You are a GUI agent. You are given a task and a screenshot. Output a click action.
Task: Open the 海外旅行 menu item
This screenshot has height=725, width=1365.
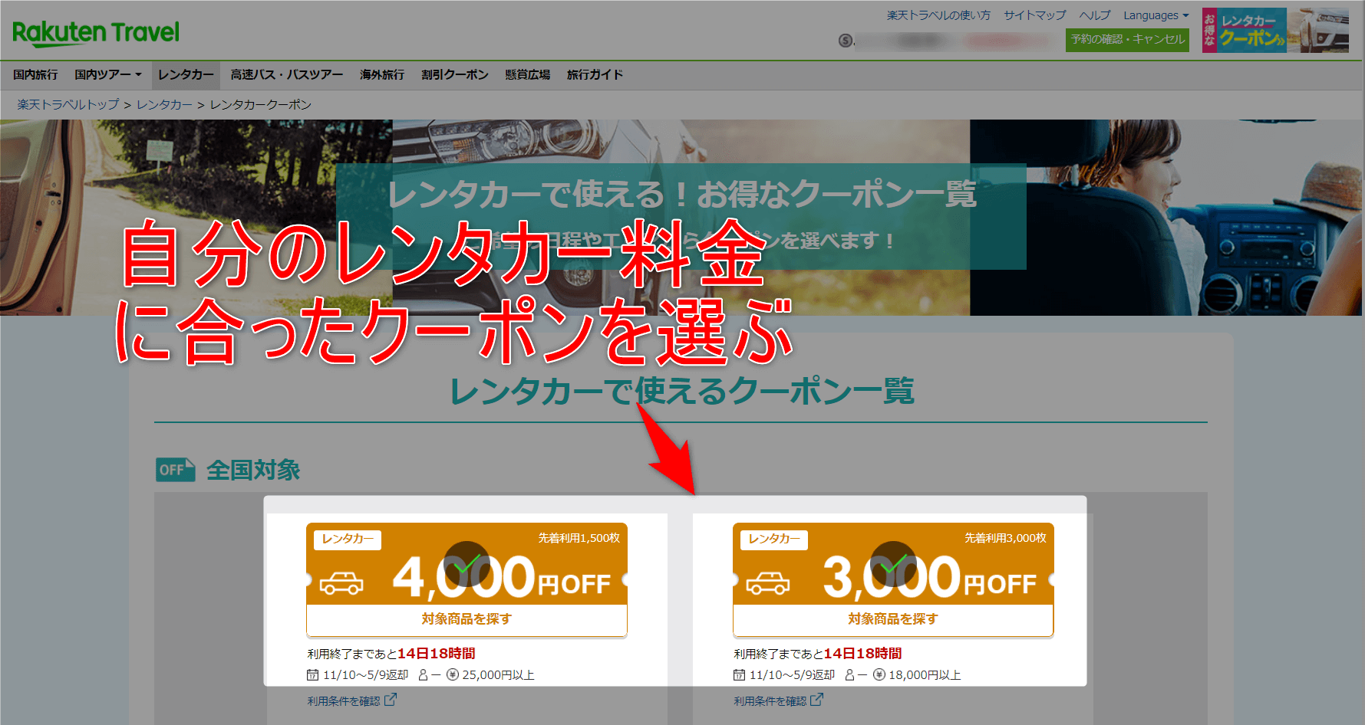click(381, 74)
